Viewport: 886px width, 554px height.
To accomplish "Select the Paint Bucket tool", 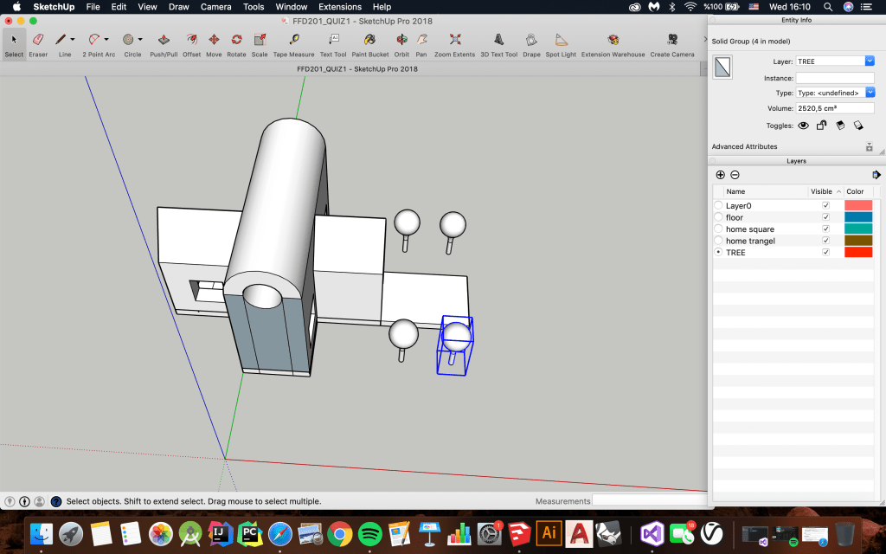I will tap(369, 40).
